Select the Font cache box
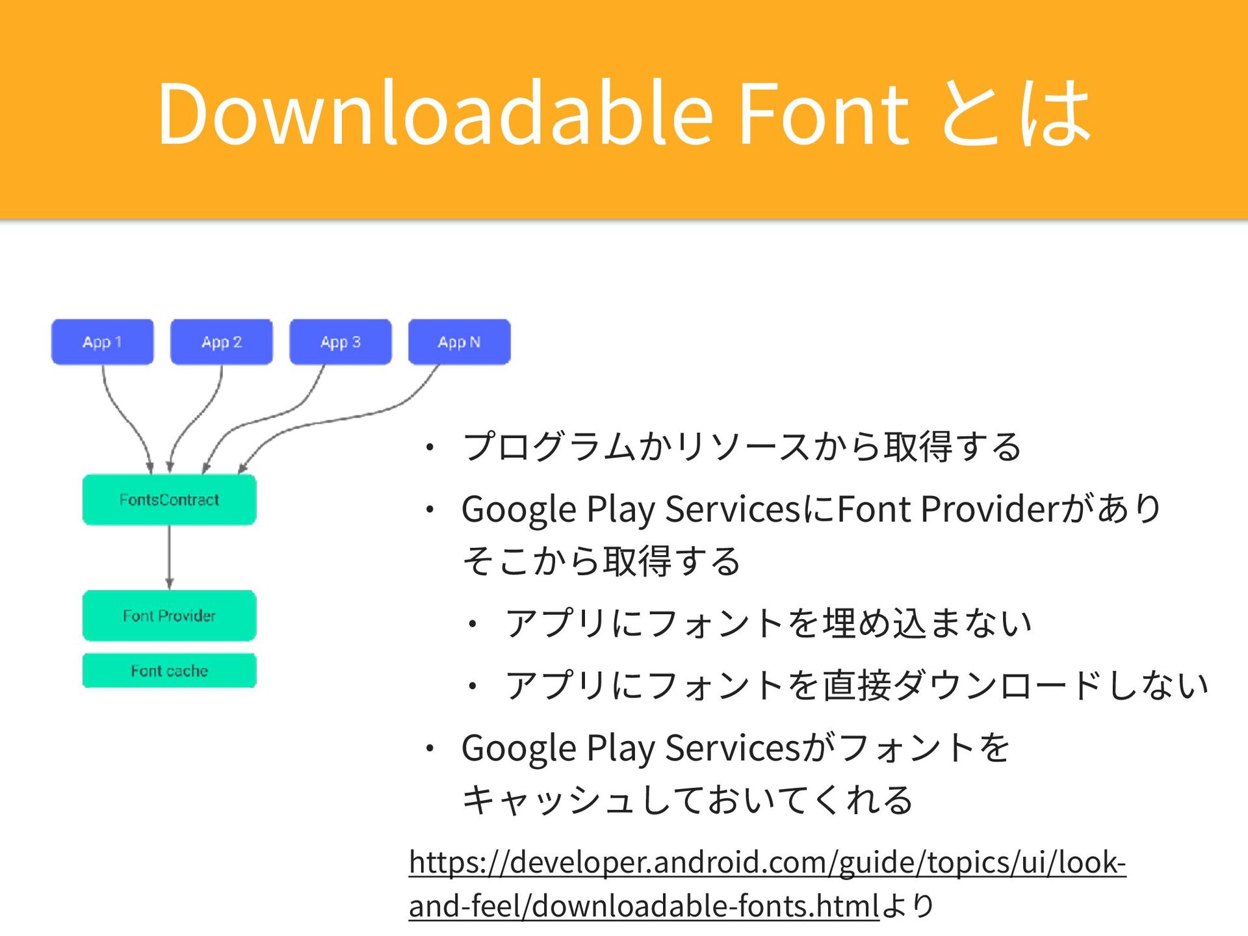The image size is (1248, 936). [170, 671]
